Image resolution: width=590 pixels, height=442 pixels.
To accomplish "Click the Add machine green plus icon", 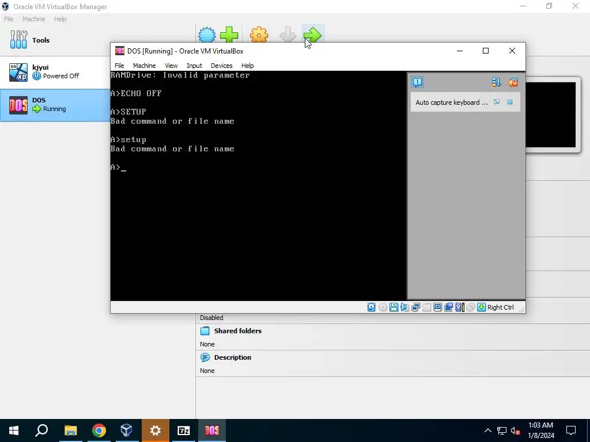I will pyautogui.click(x=229, y=35).
